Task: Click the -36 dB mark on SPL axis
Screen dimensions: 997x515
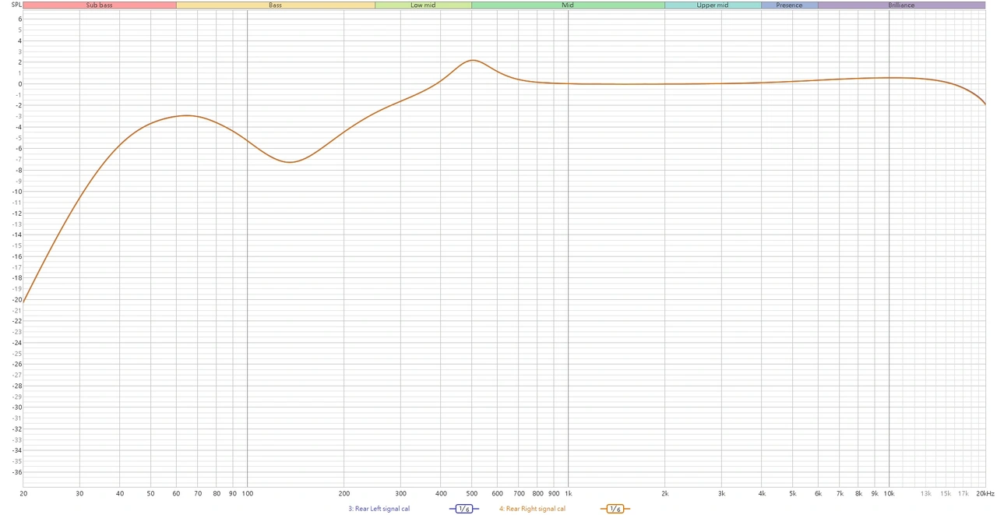Action: click(17, 471)
